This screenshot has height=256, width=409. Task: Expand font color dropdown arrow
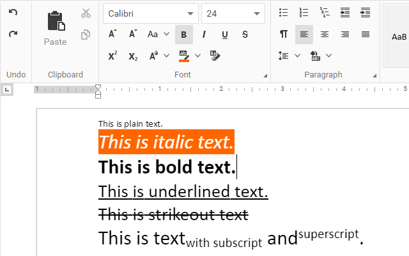click(166, 56)
